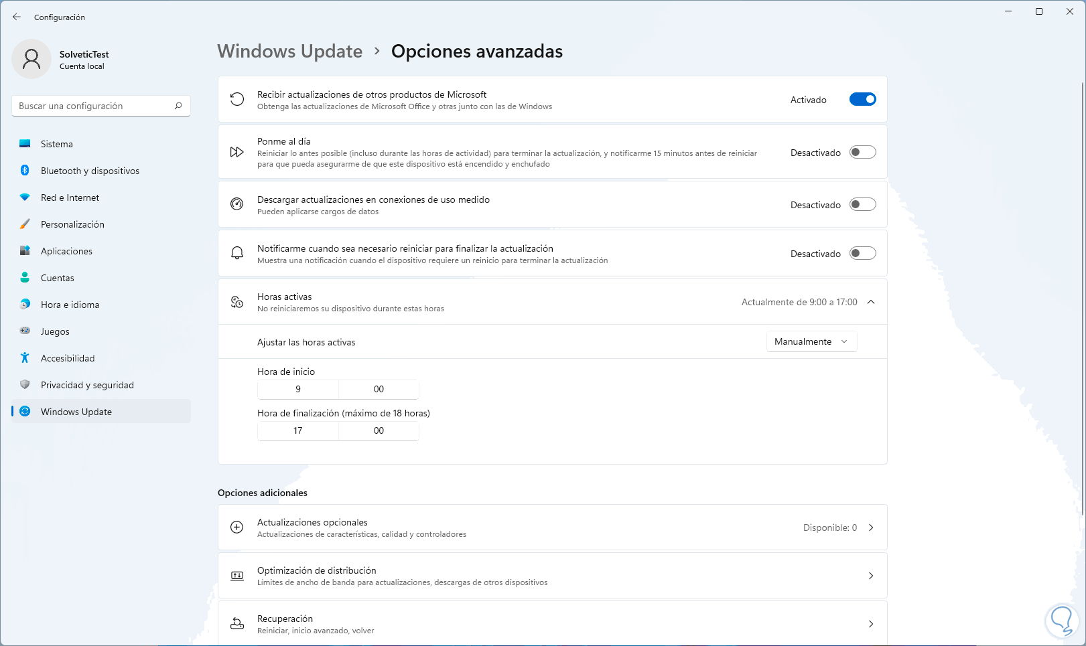The width and height of the screenshot is (1086, 646).
Task: Open Recuperación via its chevron
Action: 871,624
